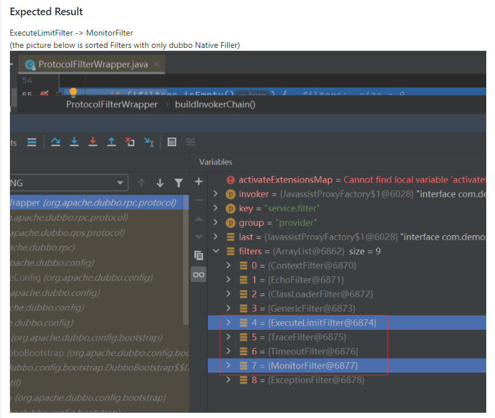Click the next frame down arrow

pos(160,183)
